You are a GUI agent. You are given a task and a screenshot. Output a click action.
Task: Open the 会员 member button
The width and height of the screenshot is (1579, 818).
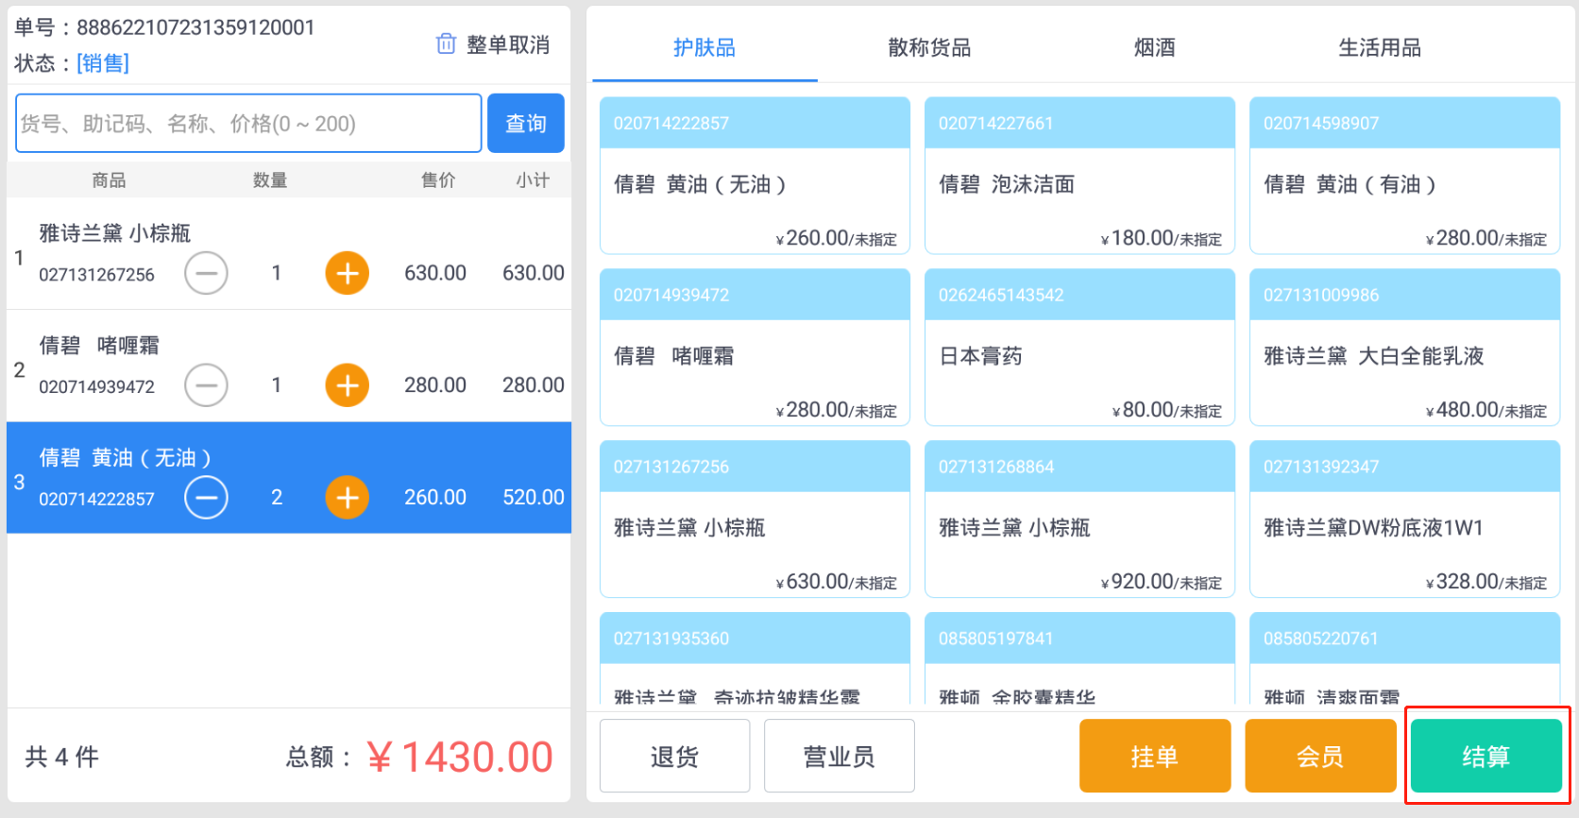click(1320, 756)
